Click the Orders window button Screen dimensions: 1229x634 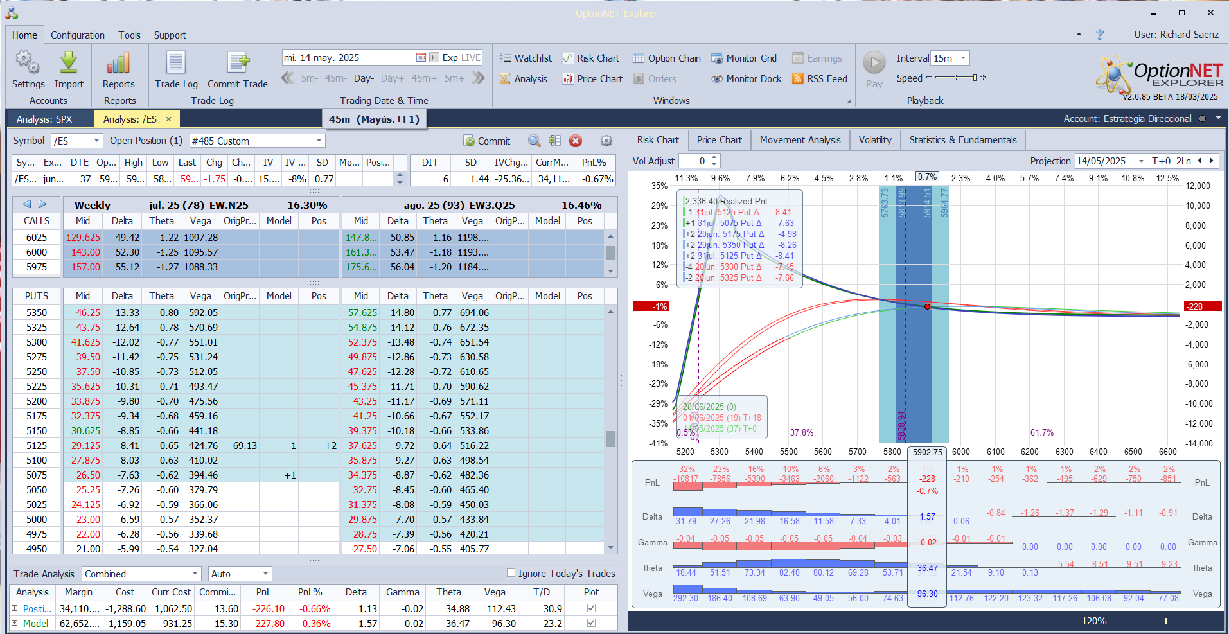[x=655, y=79]
